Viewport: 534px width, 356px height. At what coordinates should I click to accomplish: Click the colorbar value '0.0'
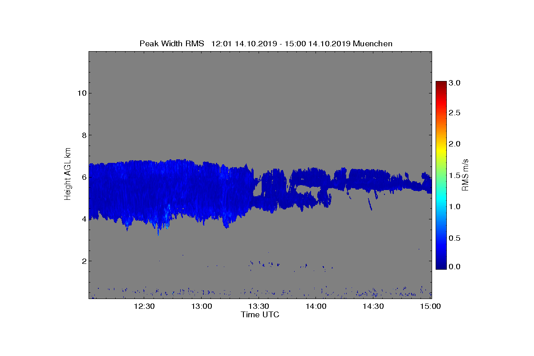455,267
